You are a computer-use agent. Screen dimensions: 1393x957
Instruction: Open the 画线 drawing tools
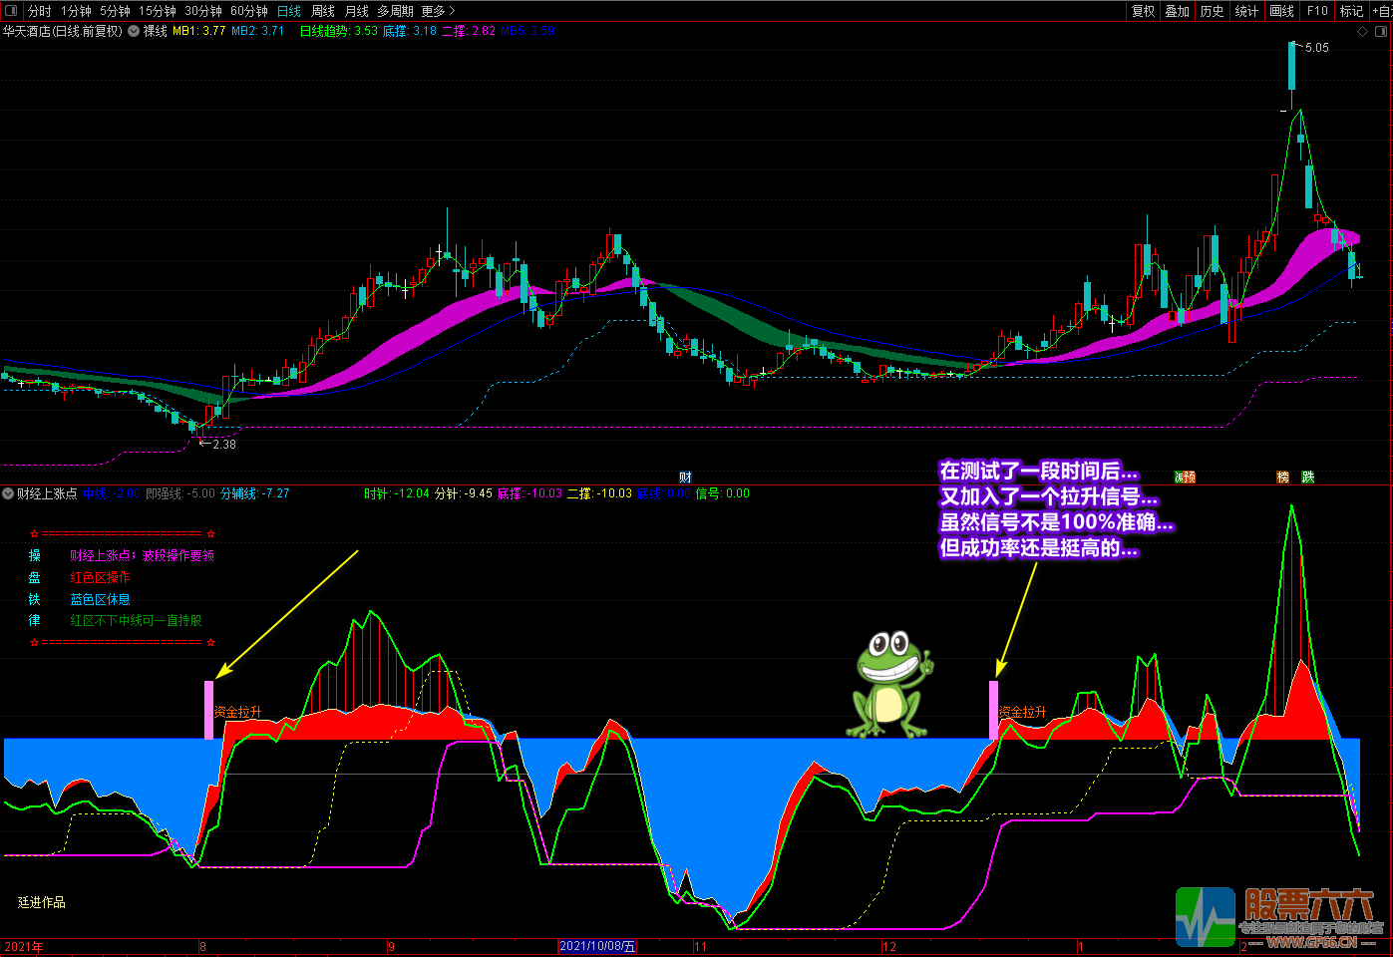1281,11
